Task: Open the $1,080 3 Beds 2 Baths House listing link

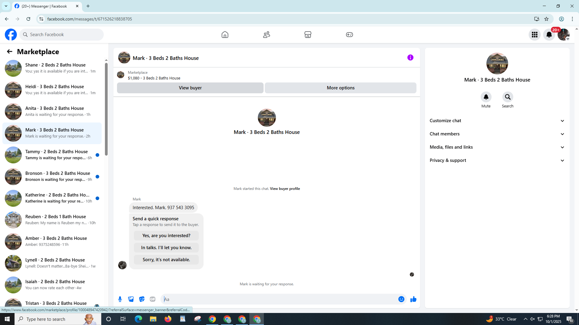Action: [x=154, y=78]
